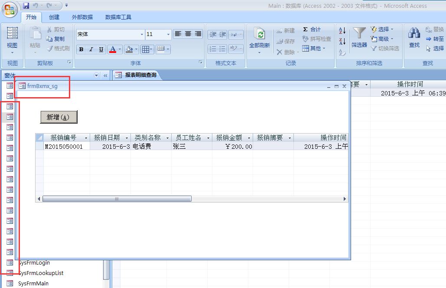Click the red font color swatch button

tap(112, 49)
